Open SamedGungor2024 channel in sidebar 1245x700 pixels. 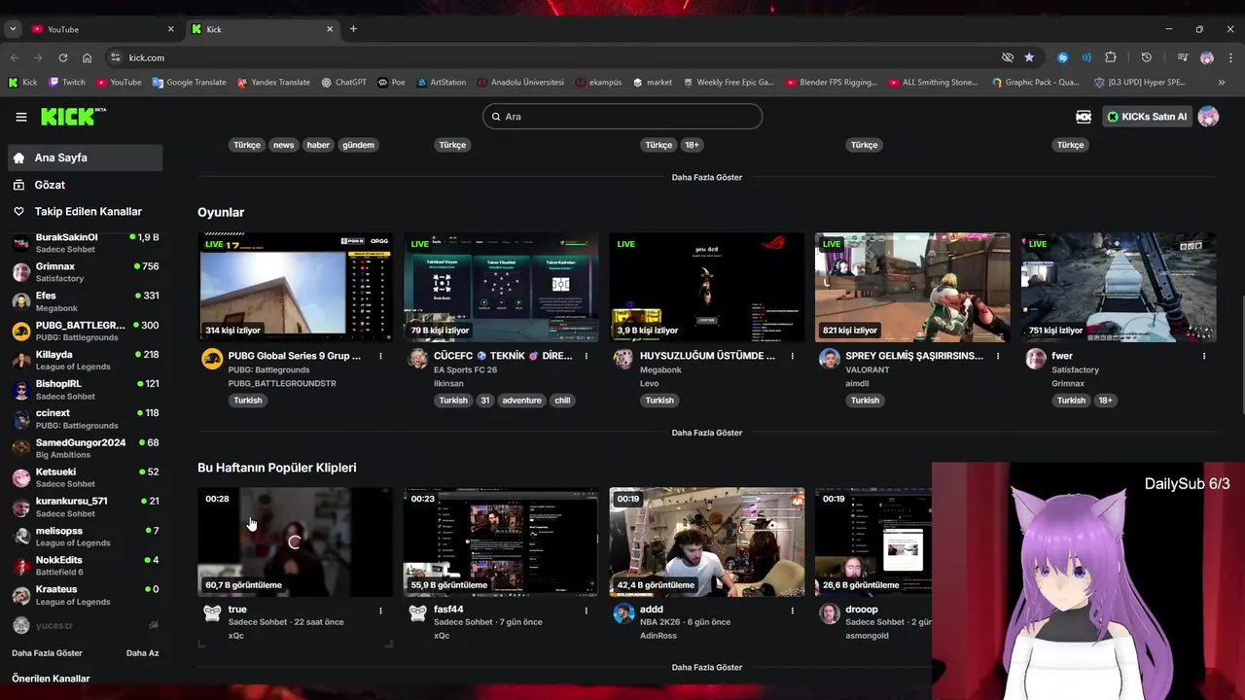[x=86, y=448]
